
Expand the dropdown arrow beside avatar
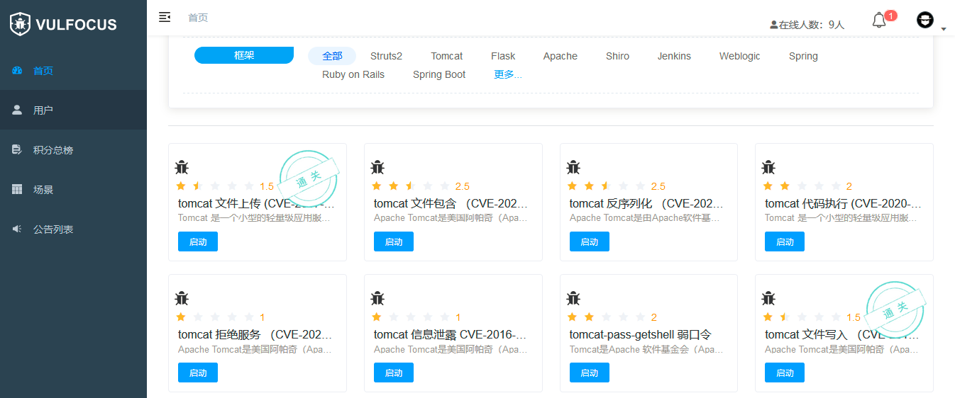point(944,28)
